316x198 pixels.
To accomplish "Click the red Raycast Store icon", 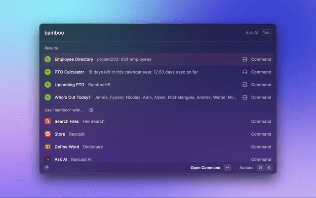I will (x=48, y=134).
